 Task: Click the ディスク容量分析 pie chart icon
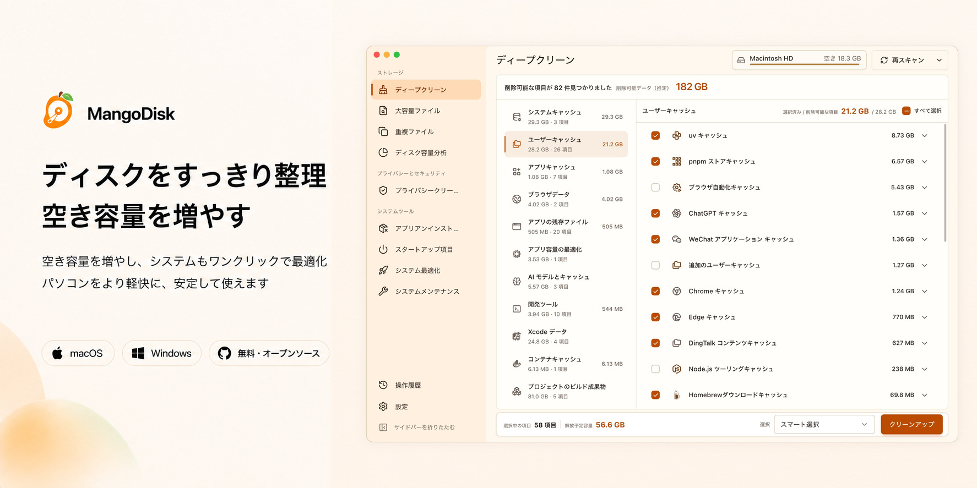click(383, 152)
